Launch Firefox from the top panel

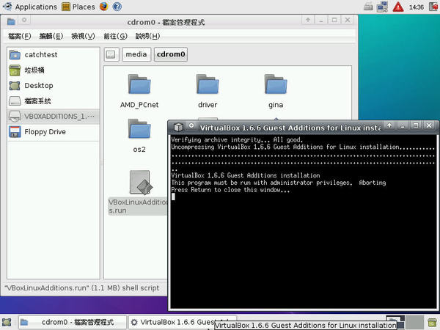104,7
